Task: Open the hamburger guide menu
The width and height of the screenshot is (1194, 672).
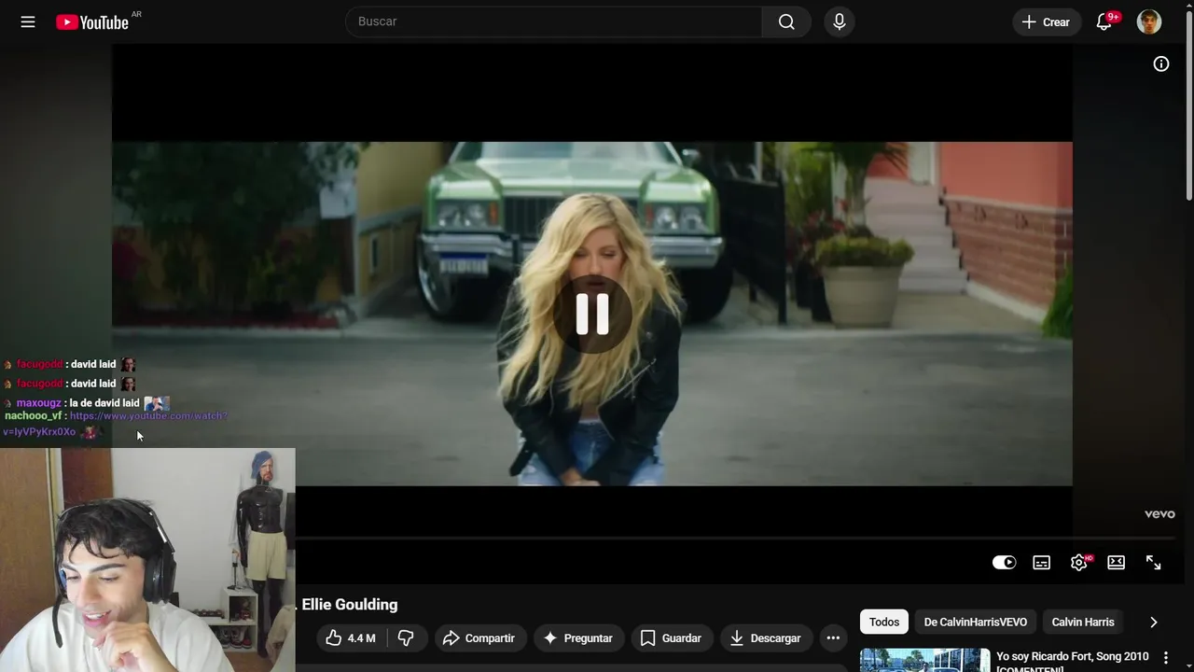Action: pos(28,21)
